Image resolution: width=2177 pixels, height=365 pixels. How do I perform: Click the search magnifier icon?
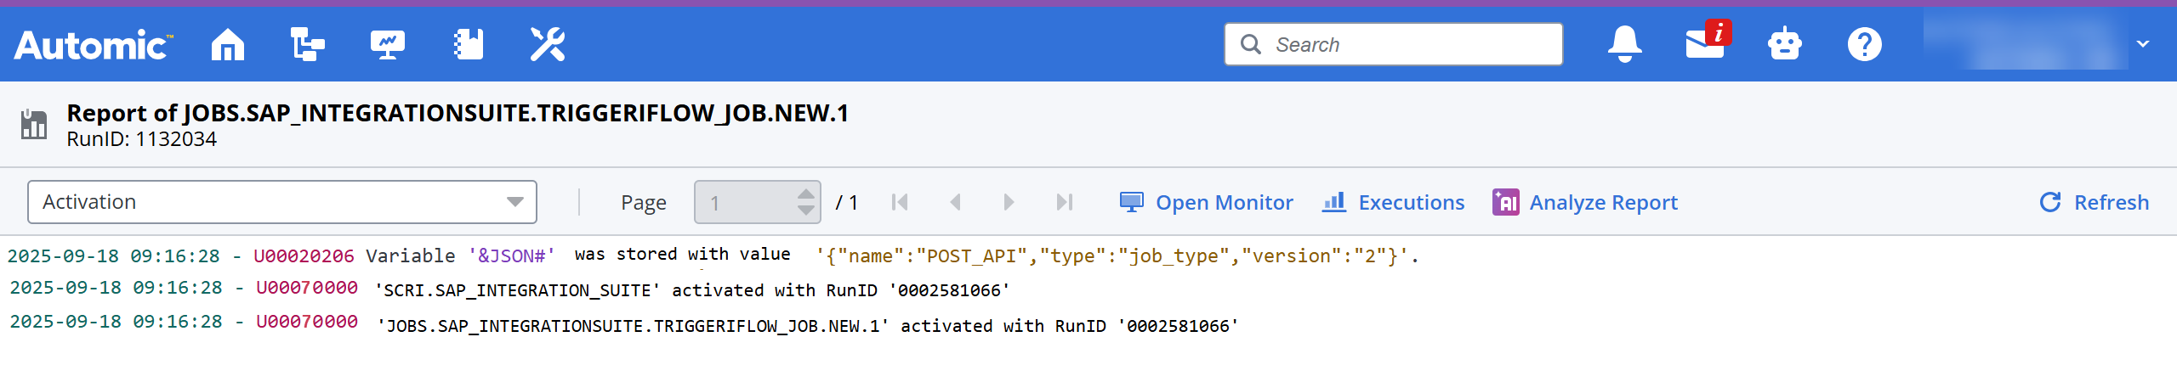[x=1250, y=44]
